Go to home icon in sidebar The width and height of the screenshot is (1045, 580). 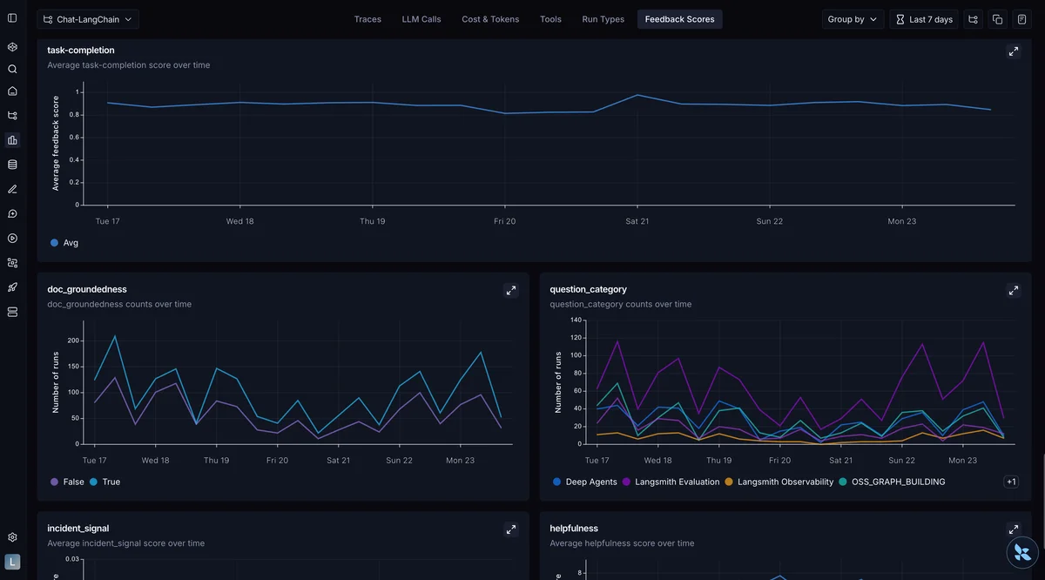tap(12, 91)
